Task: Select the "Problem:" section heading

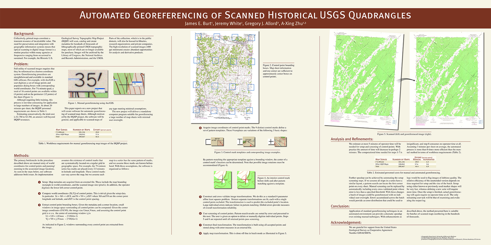Action: 21,64
